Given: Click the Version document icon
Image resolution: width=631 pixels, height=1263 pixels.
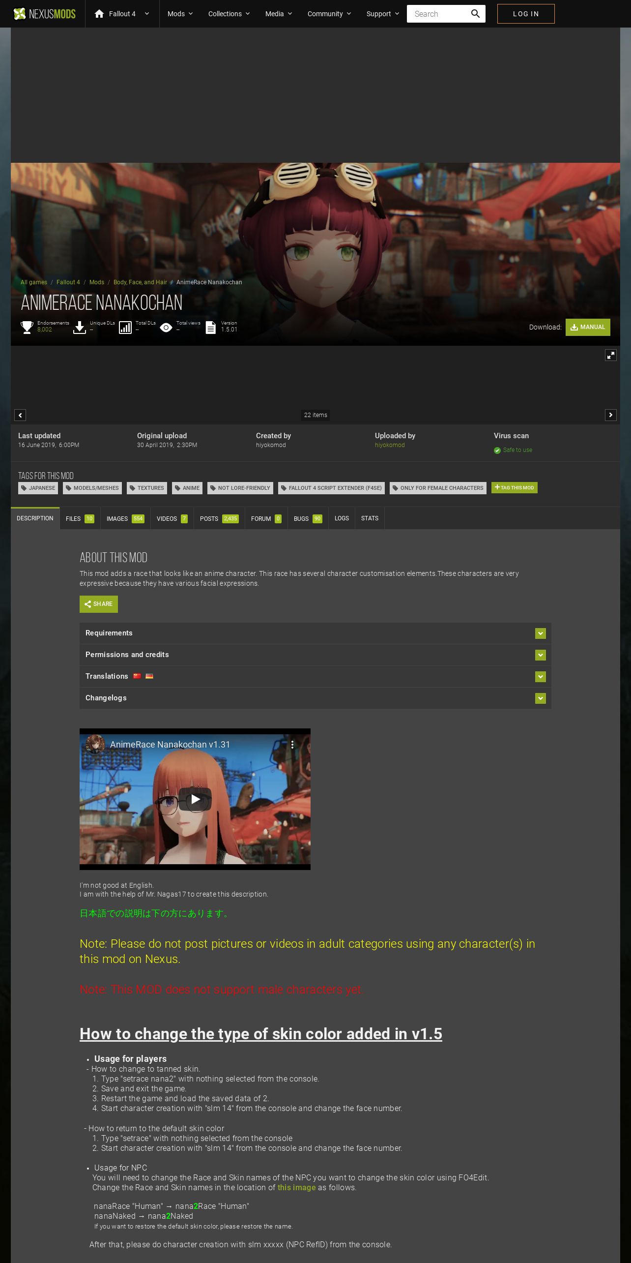Looking at the screenshot, I should pyautogui.click(x=210, y=328).
